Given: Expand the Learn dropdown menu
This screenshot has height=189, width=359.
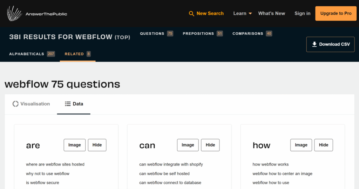Looking at the screenshot, I should pos(243,14).
